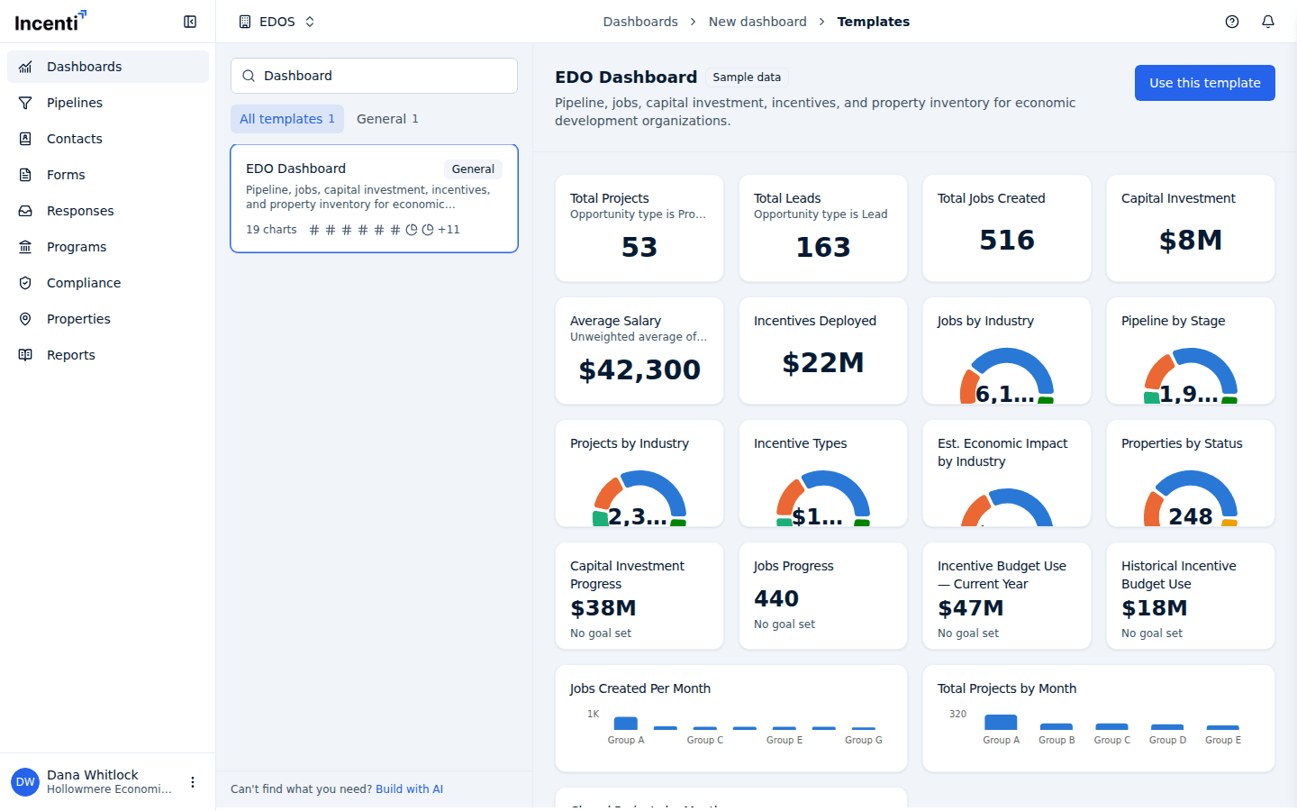1297x811 pixels.
Task: Click the Group A bar in Total Projects by Month
Action: [1001, 722]
